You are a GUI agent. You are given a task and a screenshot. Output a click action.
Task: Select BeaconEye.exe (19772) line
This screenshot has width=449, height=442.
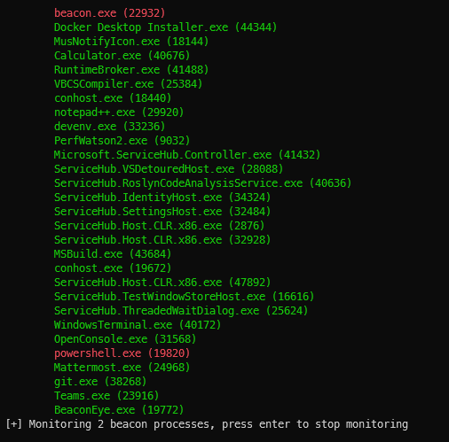tap(119, 410)
